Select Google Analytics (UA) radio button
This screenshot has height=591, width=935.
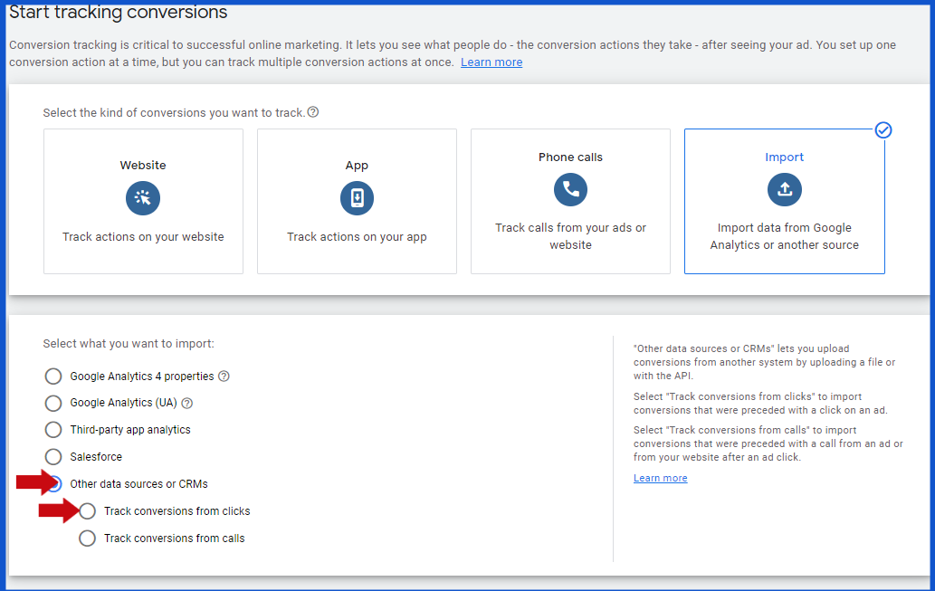point(53,403)
